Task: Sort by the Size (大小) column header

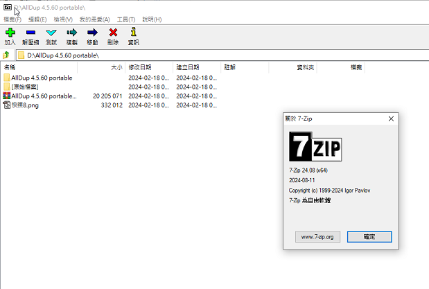Action: pyautogui.click(x=101, y=67)
